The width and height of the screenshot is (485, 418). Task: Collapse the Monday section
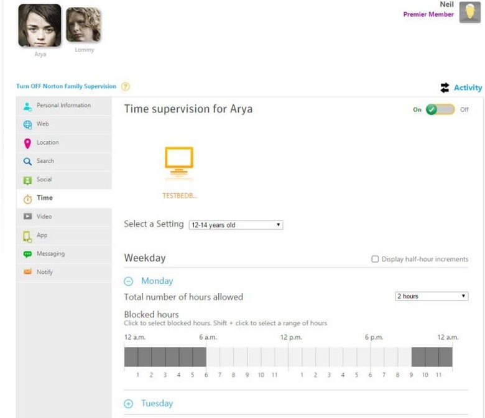pos(129,281)
